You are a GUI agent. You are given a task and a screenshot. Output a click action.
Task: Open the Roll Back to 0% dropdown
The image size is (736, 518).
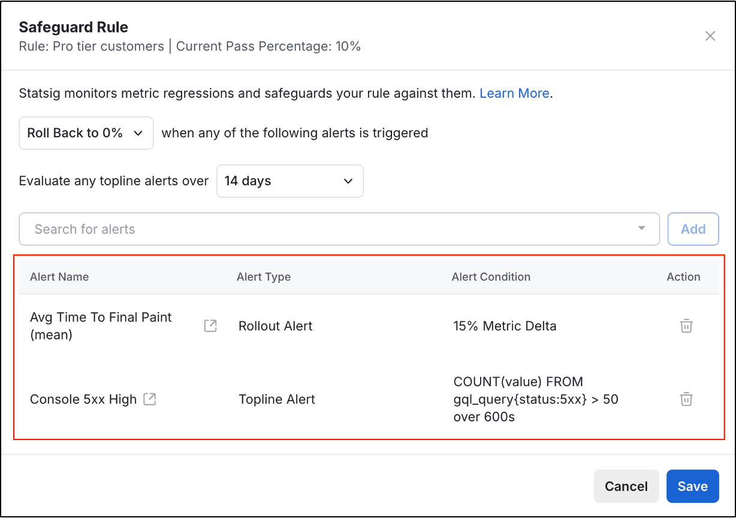click(86, 132)
